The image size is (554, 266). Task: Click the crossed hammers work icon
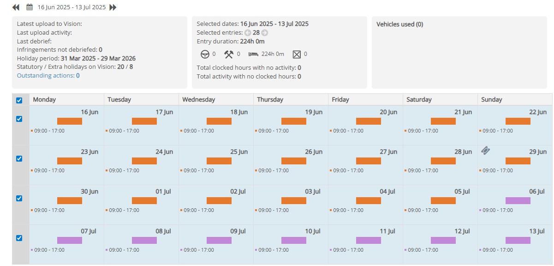click(x=229, y=54)
